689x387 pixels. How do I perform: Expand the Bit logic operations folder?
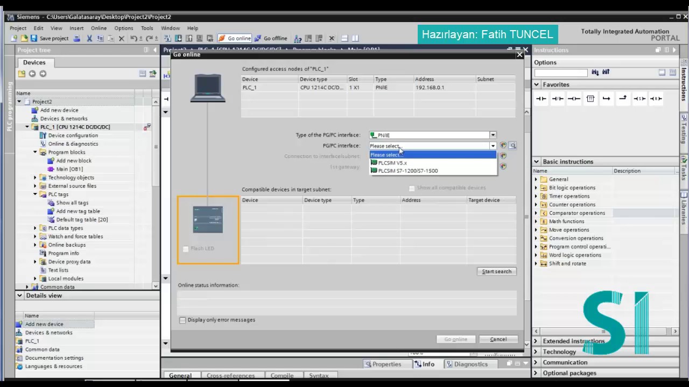tap(536, 188)
